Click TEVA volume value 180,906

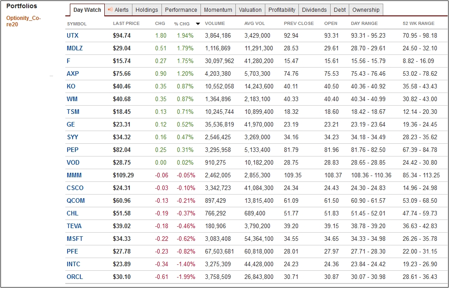(x=215, y=226)
